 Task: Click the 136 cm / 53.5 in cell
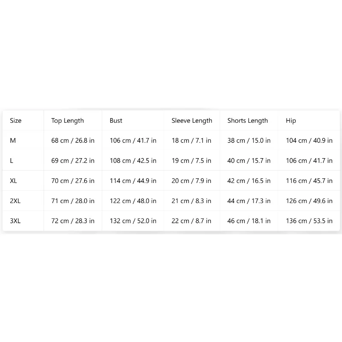pyautogui.click(x=309, y=221)
